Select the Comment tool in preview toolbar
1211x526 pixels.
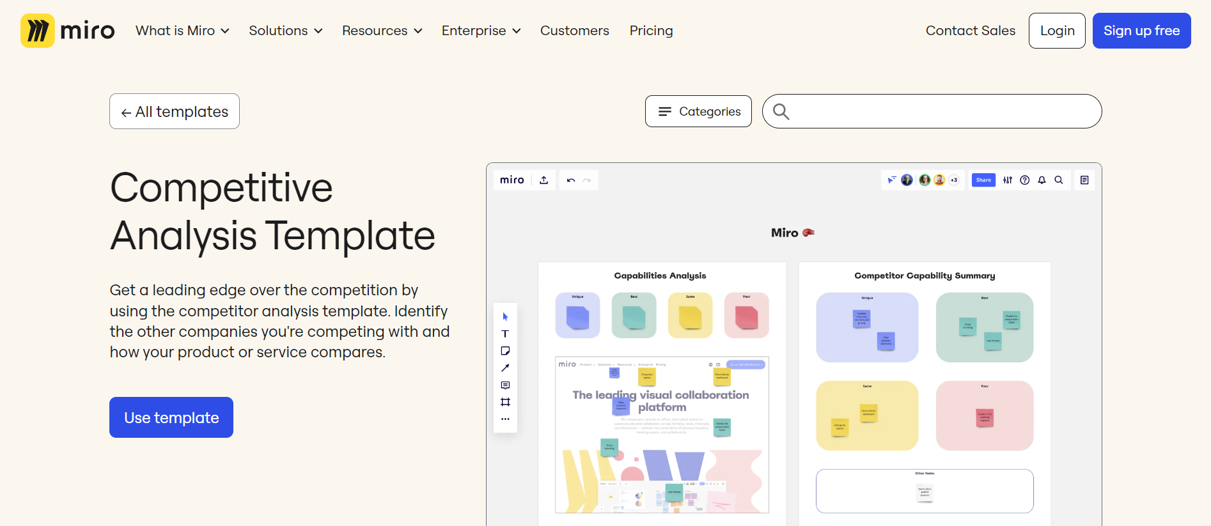coord(505,385)
